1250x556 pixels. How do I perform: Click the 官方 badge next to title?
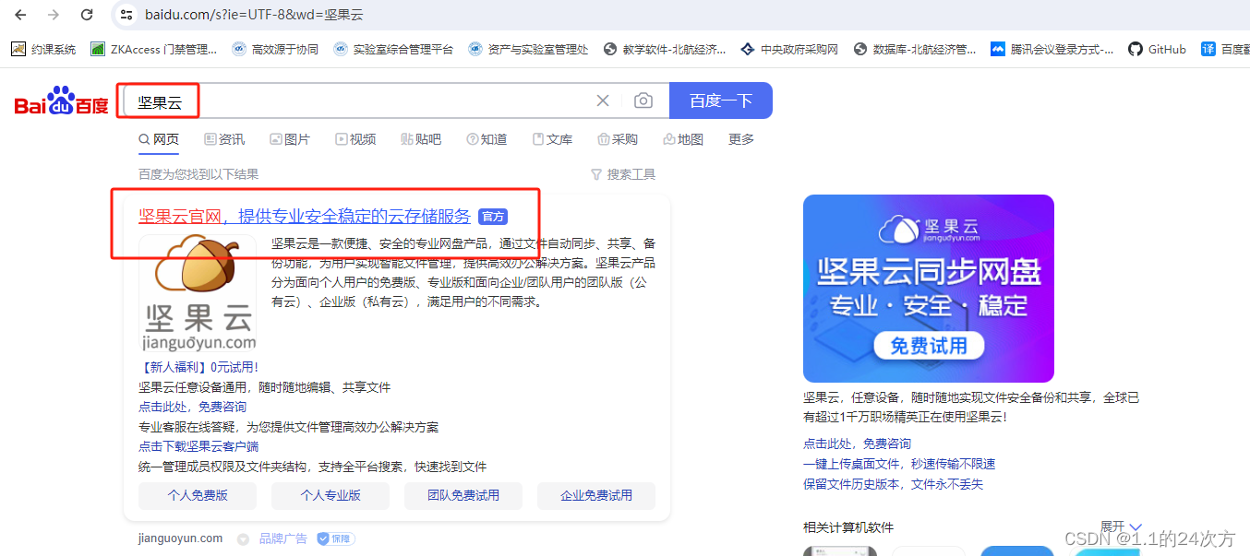[493, 217]
